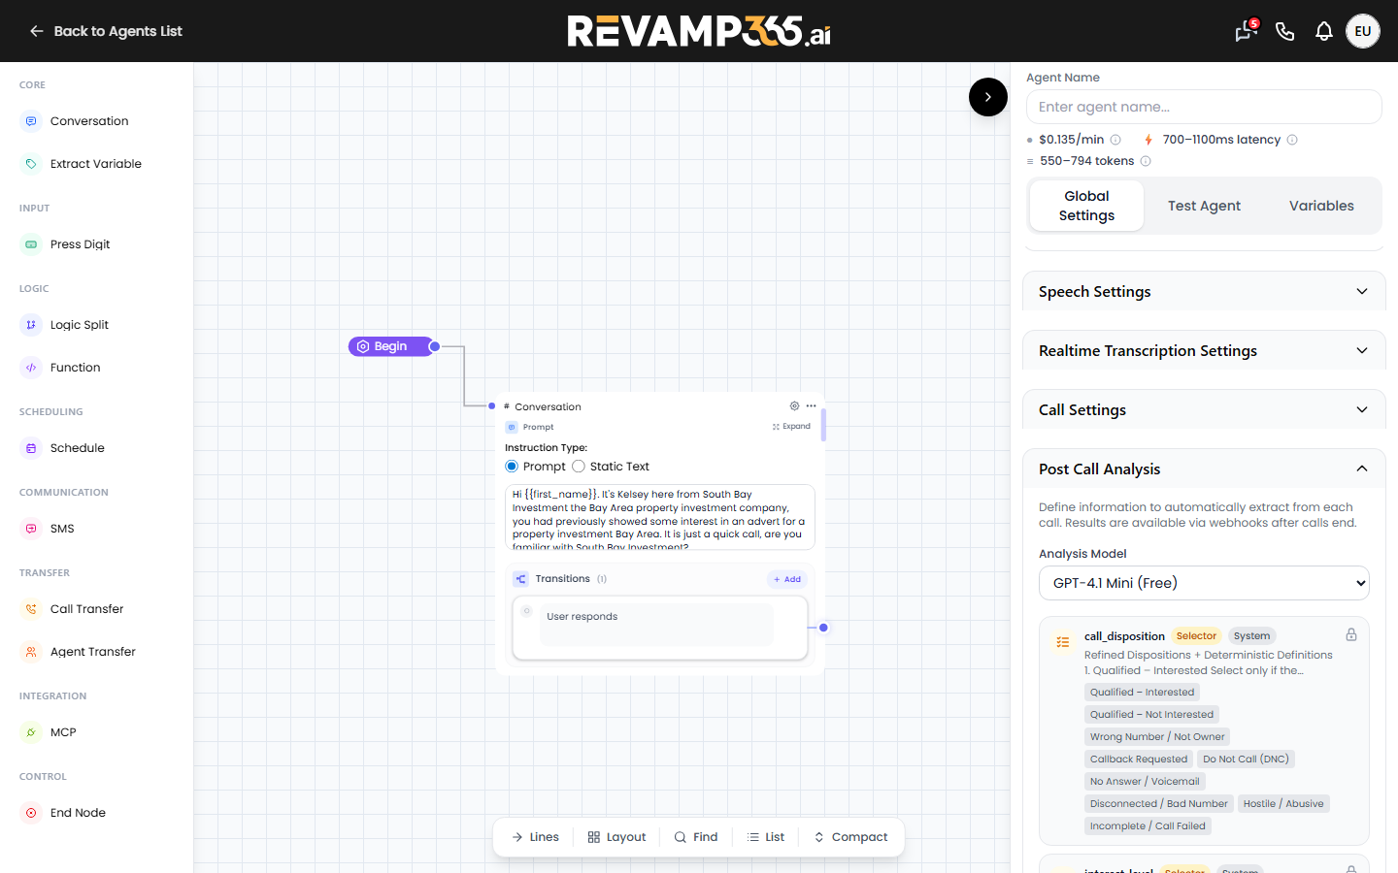This screenshot has width=1398, height=873.
Task: Go back to Agents List
Action: (x=105, y=31)
